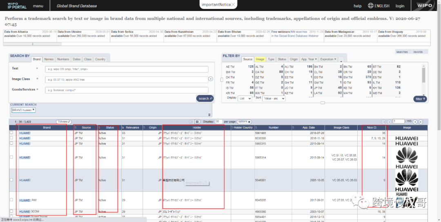441x222 pixels.
Task: Select the Numbers search tab
Action: 63,59
